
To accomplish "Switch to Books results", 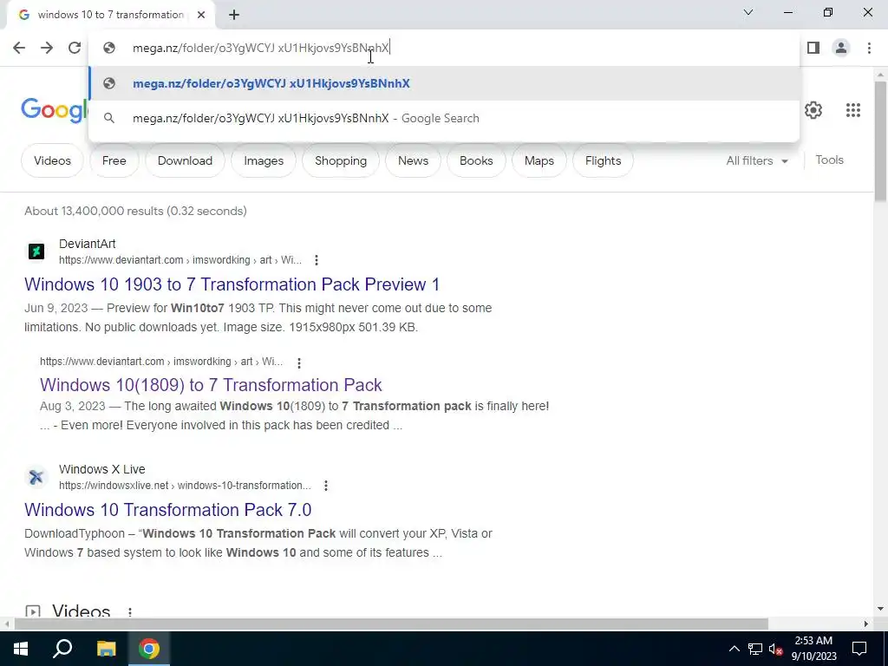I will point(476,160).
